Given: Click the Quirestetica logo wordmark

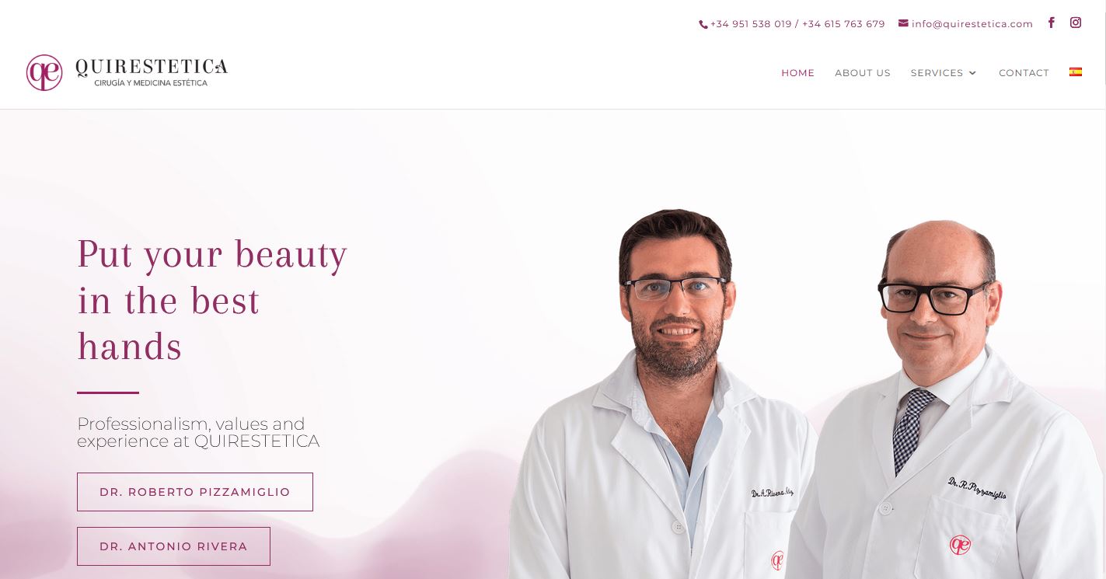Looking at the screenshot, I should tap(152, 72).
